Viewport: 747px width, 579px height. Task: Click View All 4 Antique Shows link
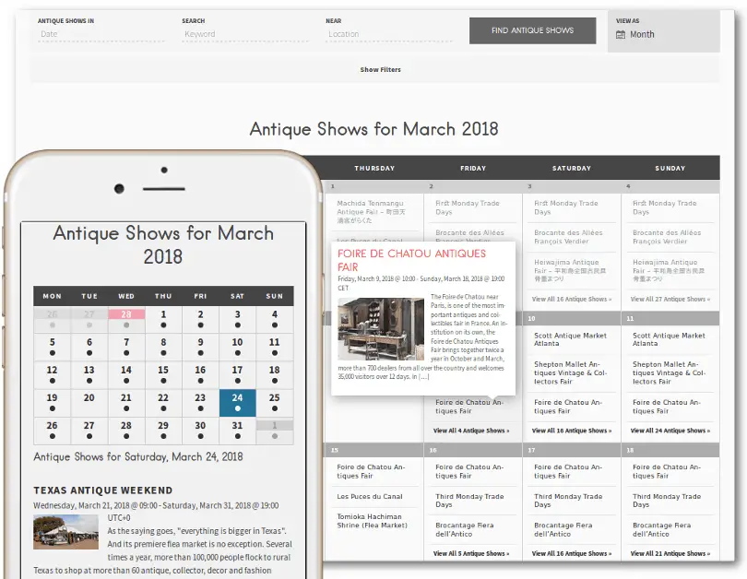click(x=471, y=431)
